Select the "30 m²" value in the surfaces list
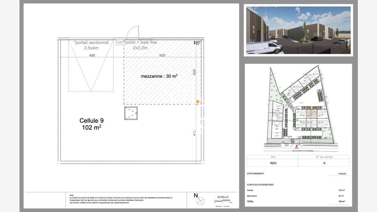The image size is (377, 212). 342,196
